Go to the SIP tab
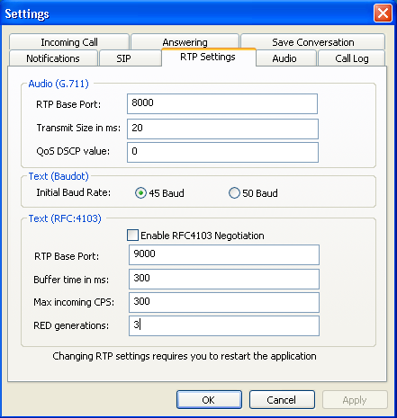Image resolution: width=397 pixels, height=418 pixels. click(123, 58)
